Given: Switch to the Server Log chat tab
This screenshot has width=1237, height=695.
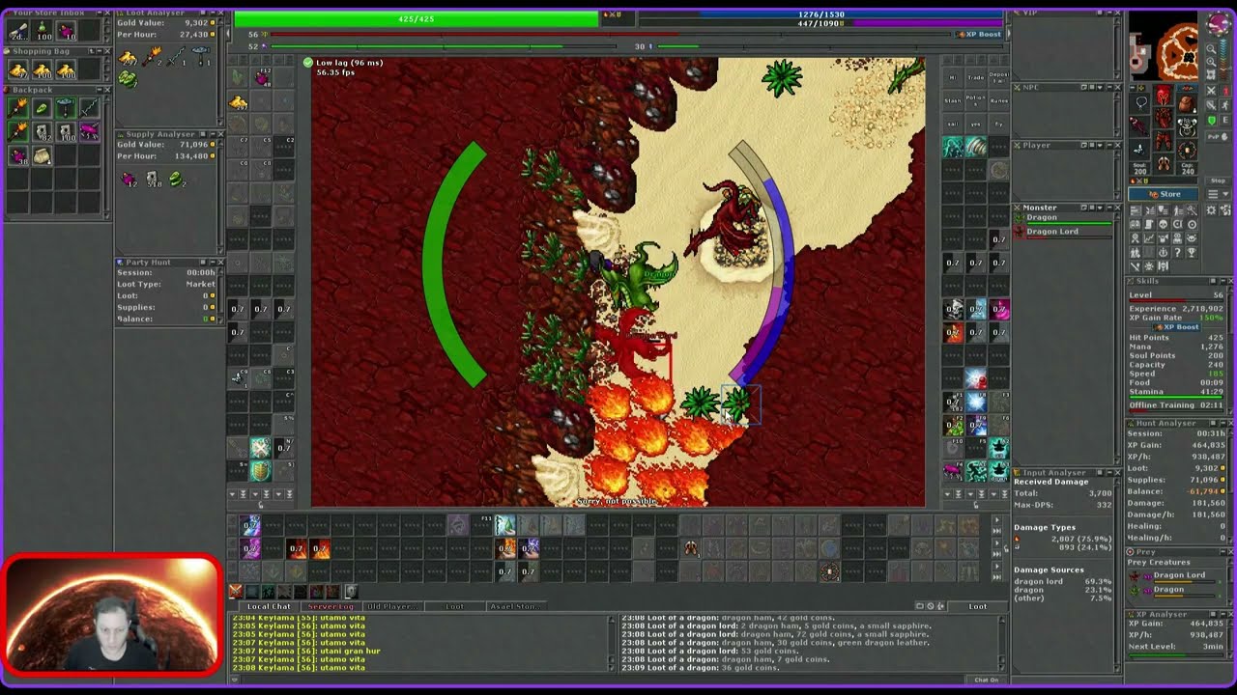Looking at the screenshot, I should coord(331,606).
